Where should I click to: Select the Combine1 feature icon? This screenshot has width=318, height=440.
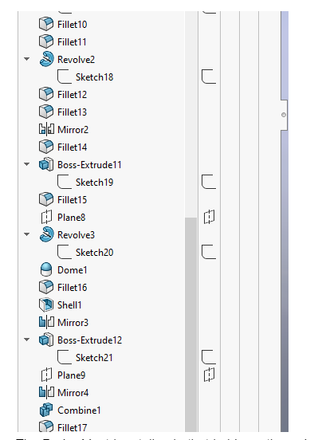tap(46, 410)
